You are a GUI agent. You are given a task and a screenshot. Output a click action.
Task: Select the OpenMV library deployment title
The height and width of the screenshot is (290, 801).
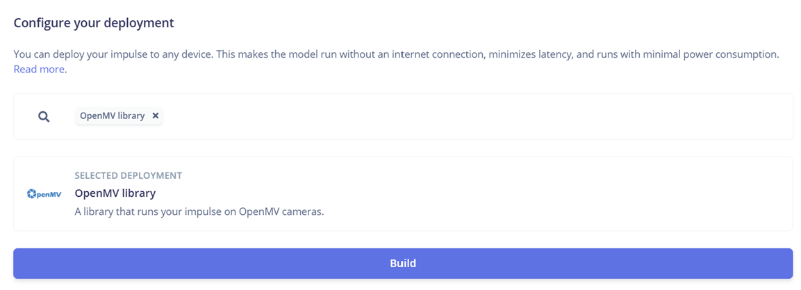click(x=115, y=193)
